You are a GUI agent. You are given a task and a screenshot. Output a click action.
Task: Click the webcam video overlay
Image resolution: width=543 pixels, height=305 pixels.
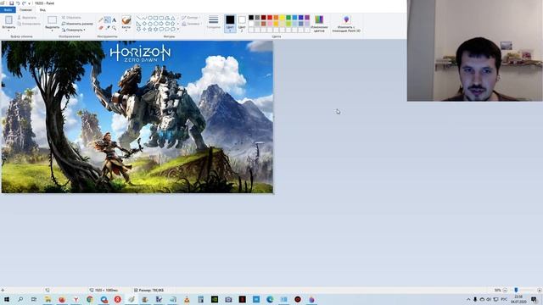pyautogui.click(x=475, y=51)
